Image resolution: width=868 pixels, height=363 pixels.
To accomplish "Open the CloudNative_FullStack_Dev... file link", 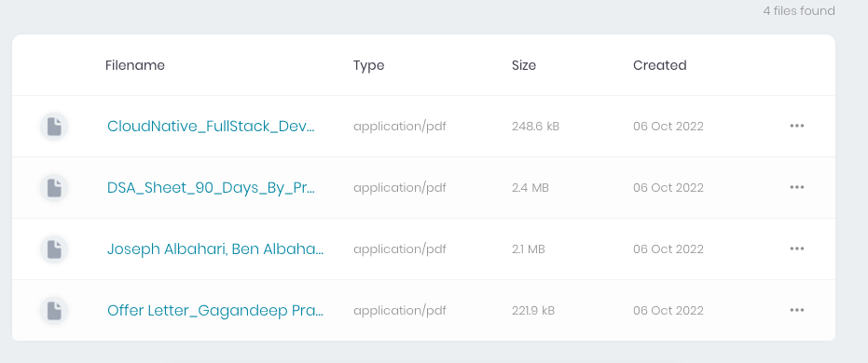I will coord(211,127).
